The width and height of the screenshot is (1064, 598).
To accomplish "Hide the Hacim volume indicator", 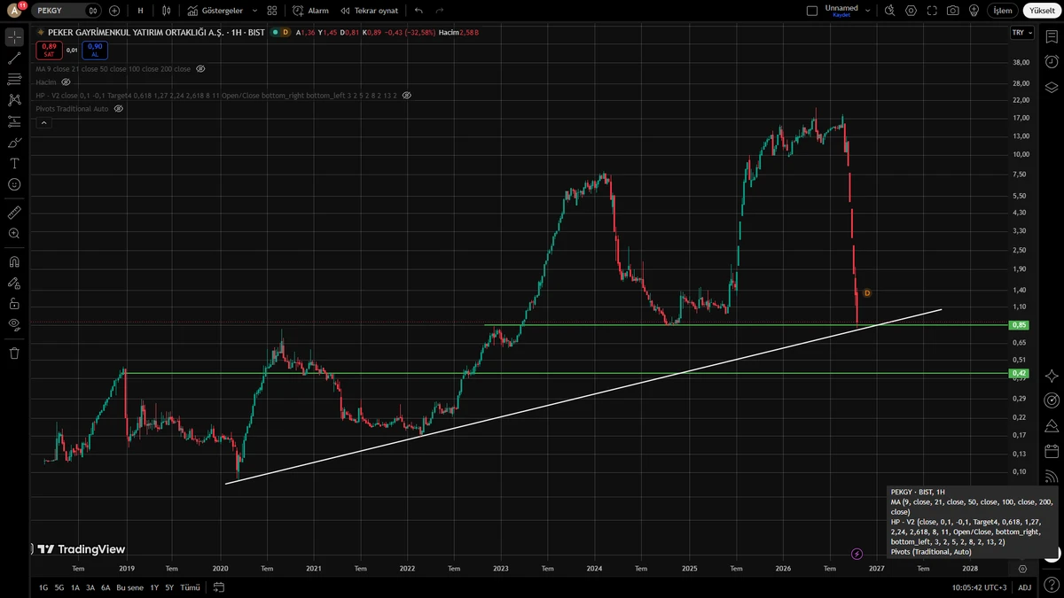I will point(66,82).
